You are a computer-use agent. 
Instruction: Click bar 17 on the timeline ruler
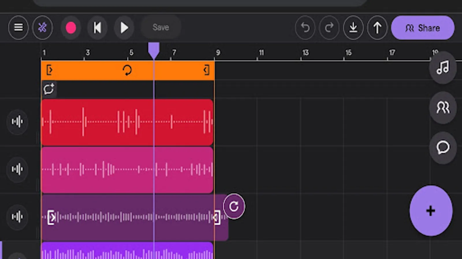point(392,53)
